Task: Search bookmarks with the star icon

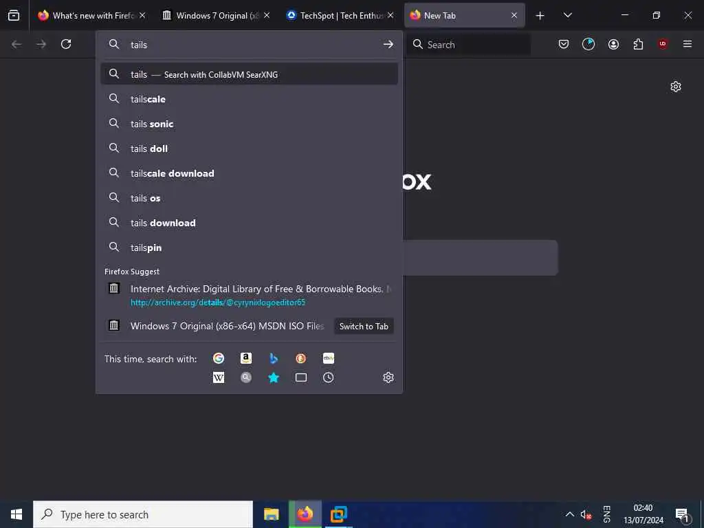Action: (274, 377)
